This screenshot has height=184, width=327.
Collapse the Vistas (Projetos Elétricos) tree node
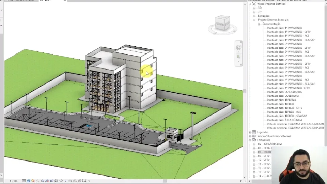click(250, 4)
